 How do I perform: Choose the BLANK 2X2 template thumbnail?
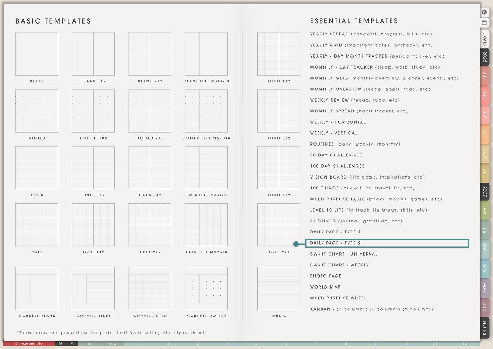150,54
